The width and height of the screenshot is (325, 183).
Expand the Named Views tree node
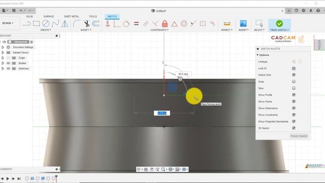click(3, 52)
